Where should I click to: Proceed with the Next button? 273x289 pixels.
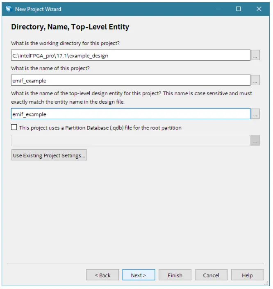click(x=139, y=275)
